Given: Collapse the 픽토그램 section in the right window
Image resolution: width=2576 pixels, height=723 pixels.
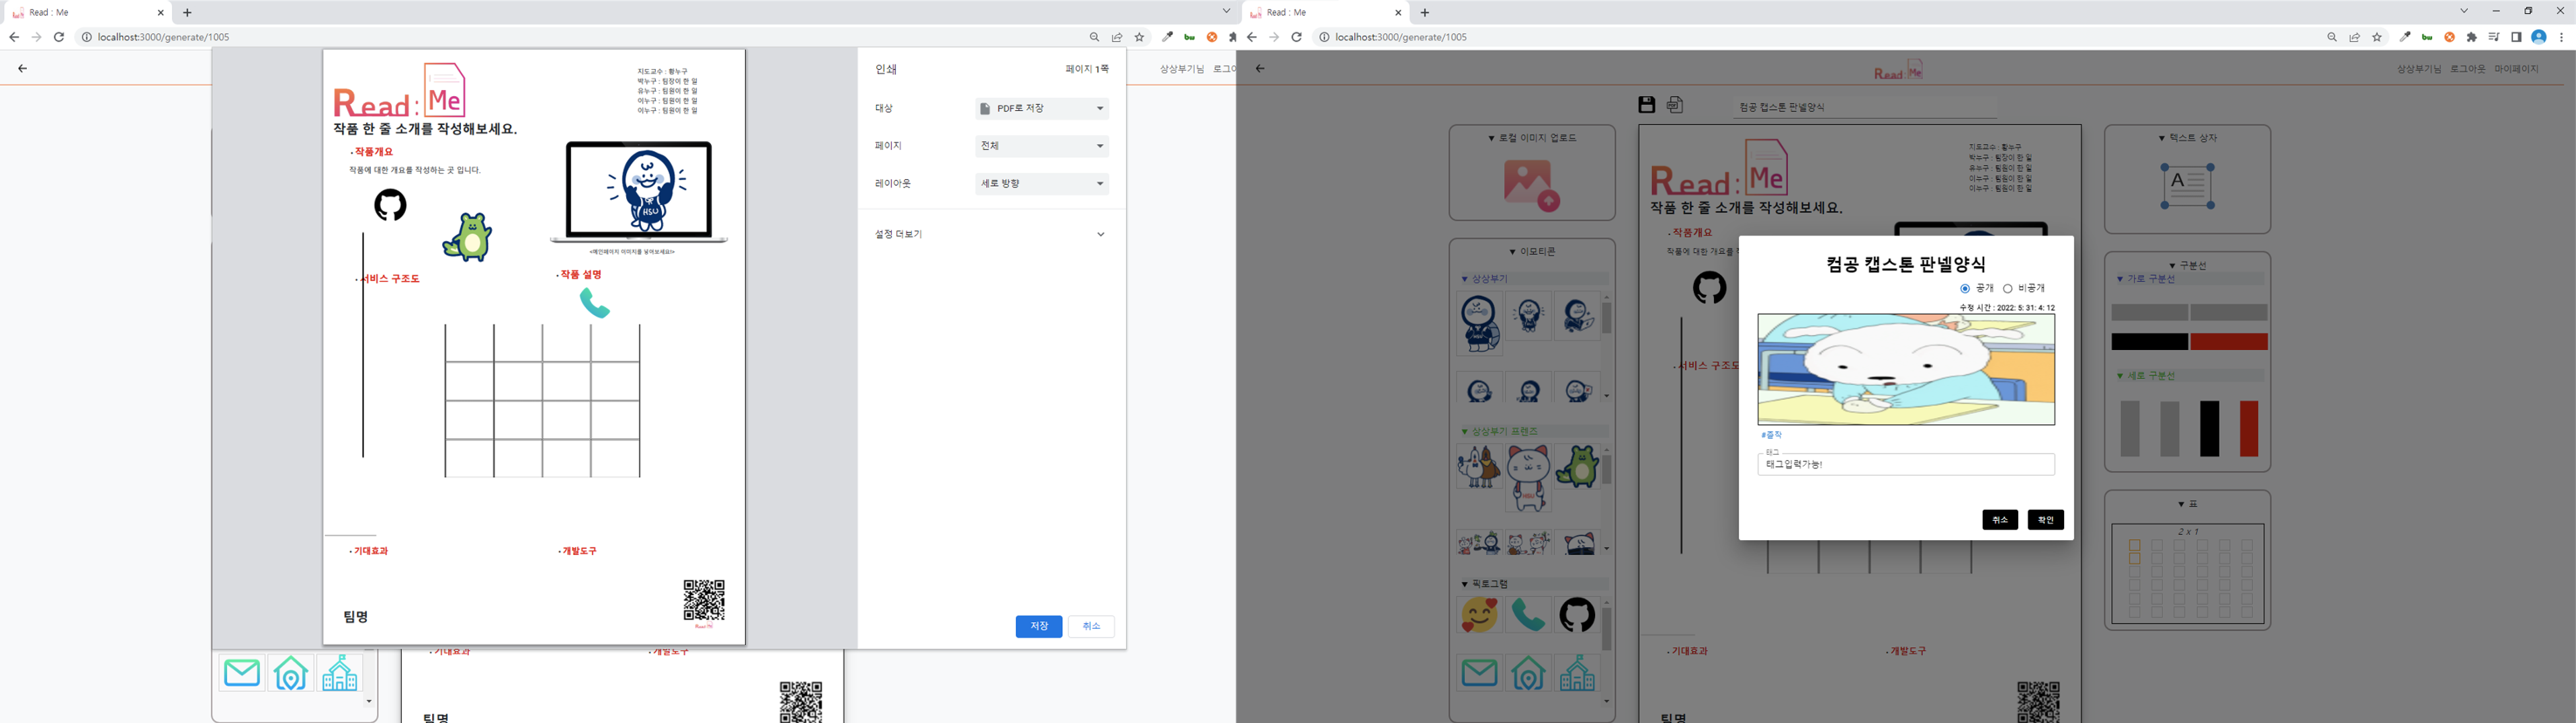Looking at the screenshot, I should coord(1484,584).
